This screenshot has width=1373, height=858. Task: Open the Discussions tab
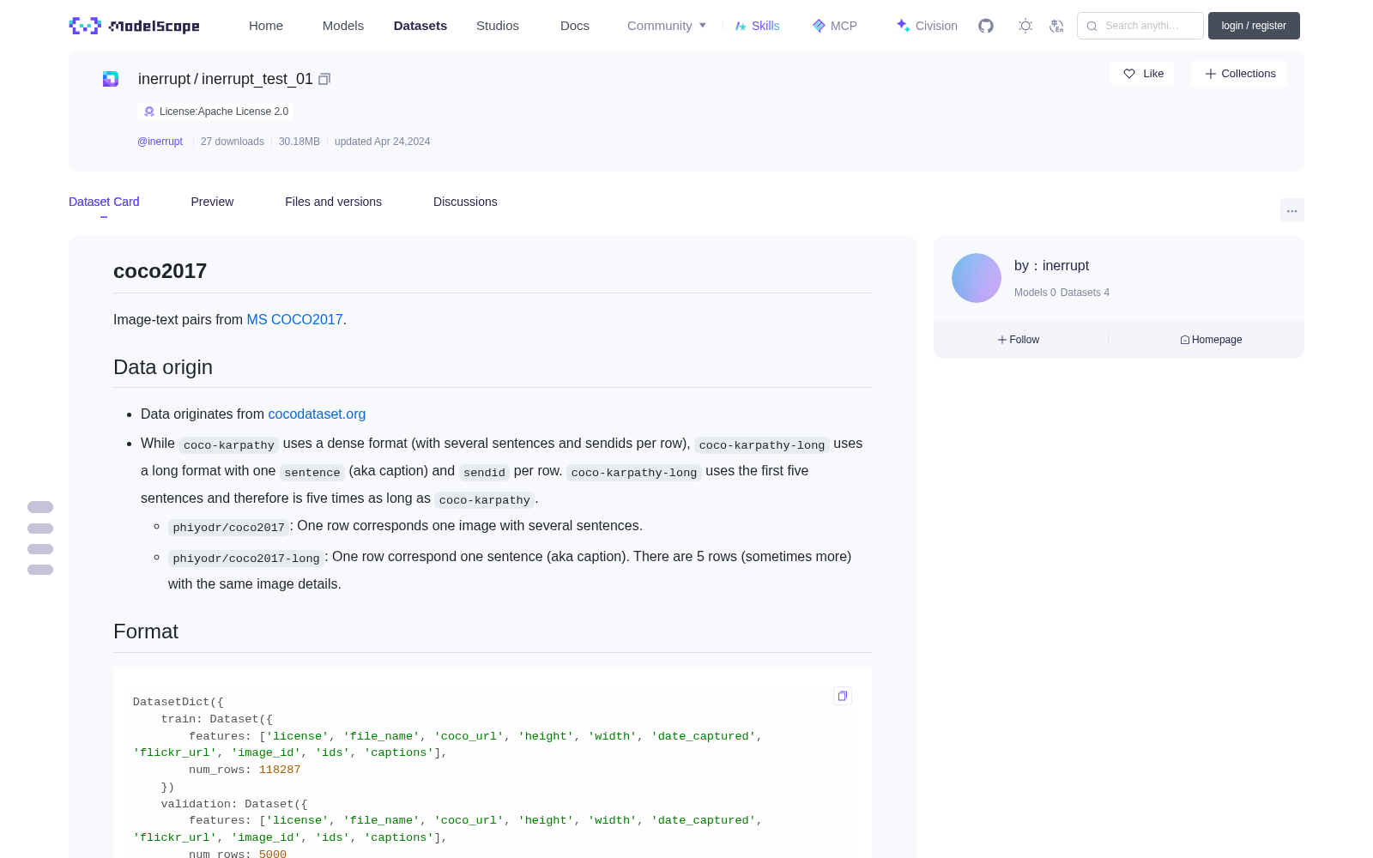click(465, 202)
